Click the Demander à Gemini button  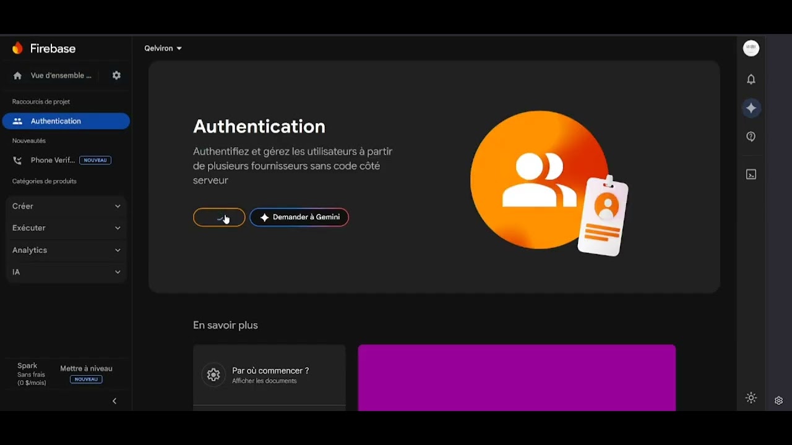pyautogui.click(x=299, y=217)
